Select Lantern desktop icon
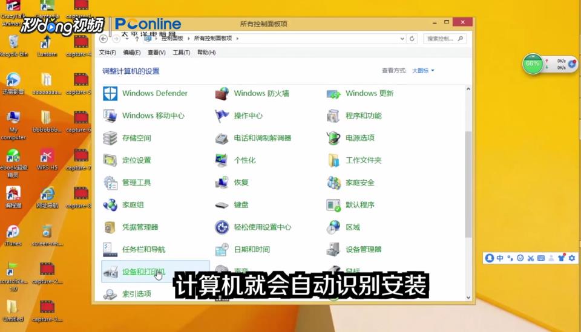The width and height of the screenshot is (581, 332). (x=47, y=46)
